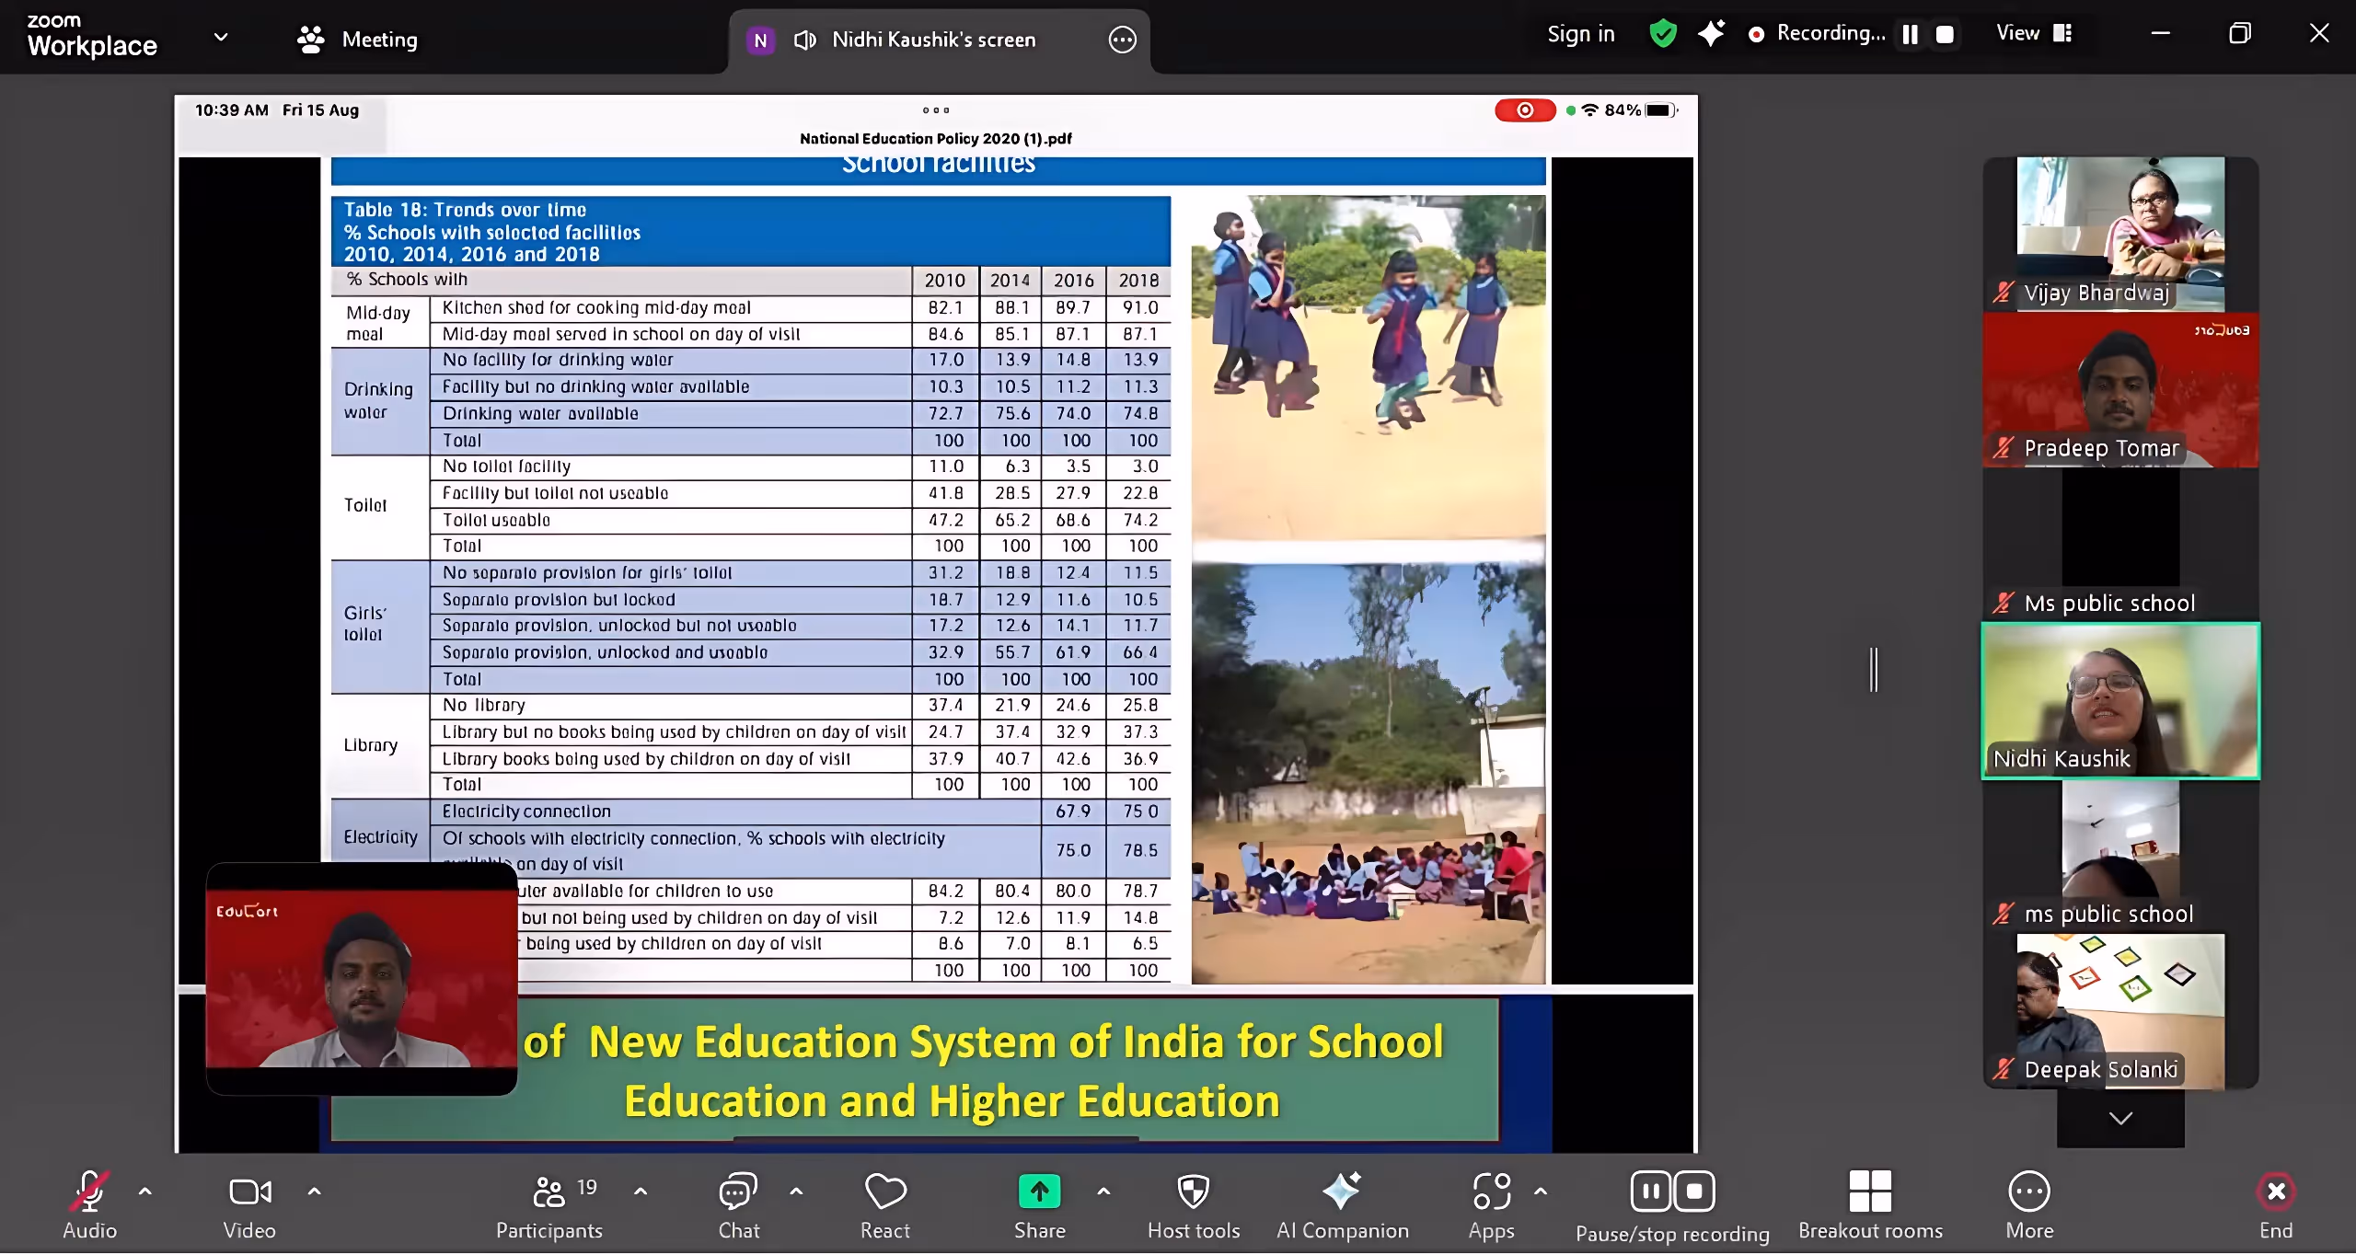The image size is (2356, 1255).
Task: Click the Sign in button
Action: (1580, 34)
